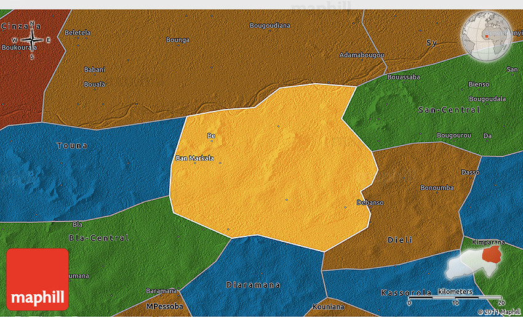Viewport: 523px width, 317px height.
Task: Click the Bla-Central region label
Action: pyautogui.click(x=98, y=238)
